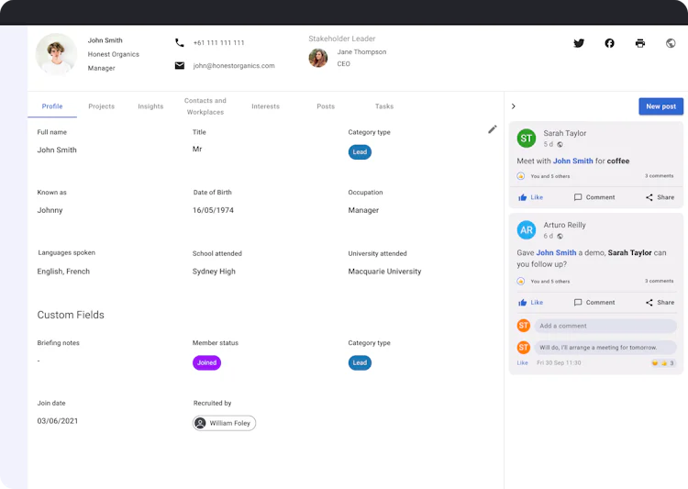Click the Lead badge in Custom Fields
This screenshot has width=688, height=489.
click(x=360, y=362)
